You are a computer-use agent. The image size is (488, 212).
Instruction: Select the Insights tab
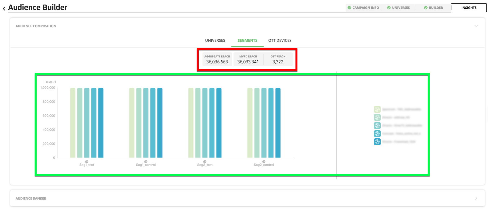(469, 8)
